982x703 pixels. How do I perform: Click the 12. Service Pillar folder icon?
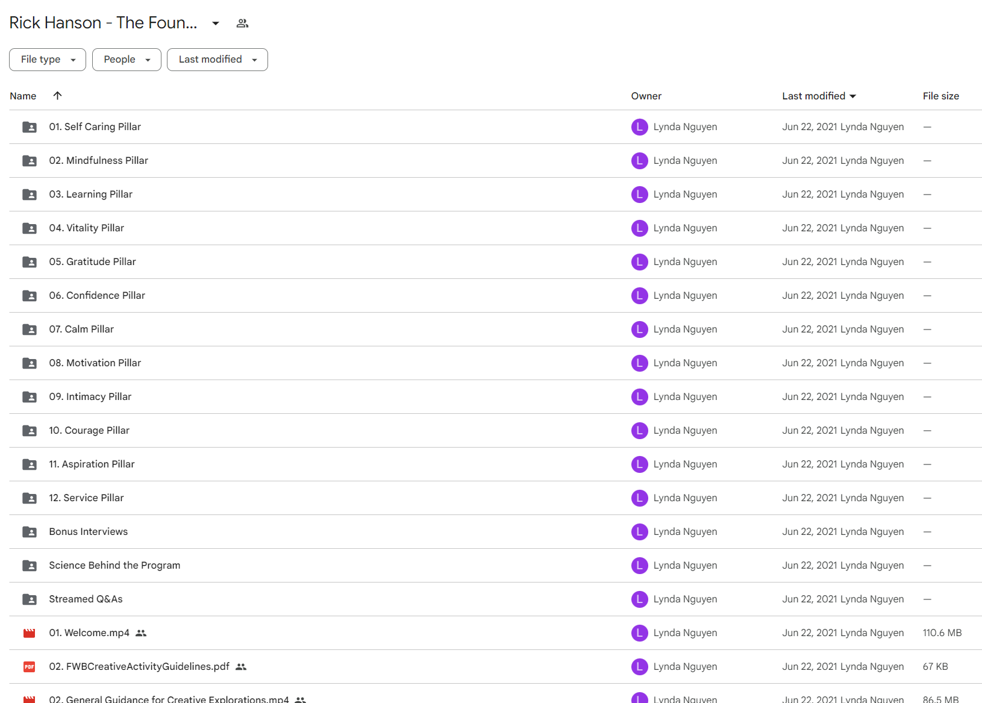pyautogui.click(x=30, y=498)
